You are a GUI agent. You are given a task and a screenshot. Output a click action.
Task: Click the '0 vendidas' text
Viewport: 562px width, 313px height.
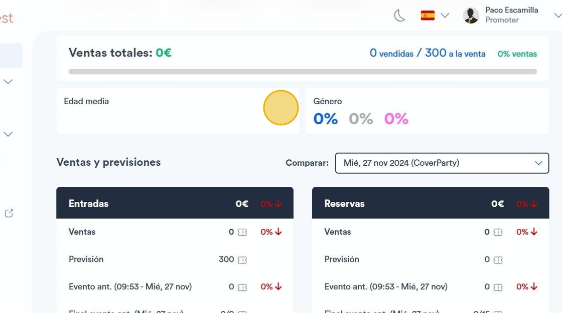(x=391, y=53)
